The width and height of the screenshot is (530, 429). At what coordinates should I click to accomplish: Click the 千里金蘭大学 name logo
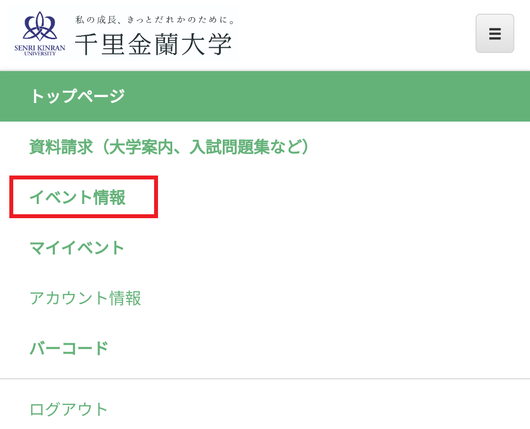pos(153,44)
